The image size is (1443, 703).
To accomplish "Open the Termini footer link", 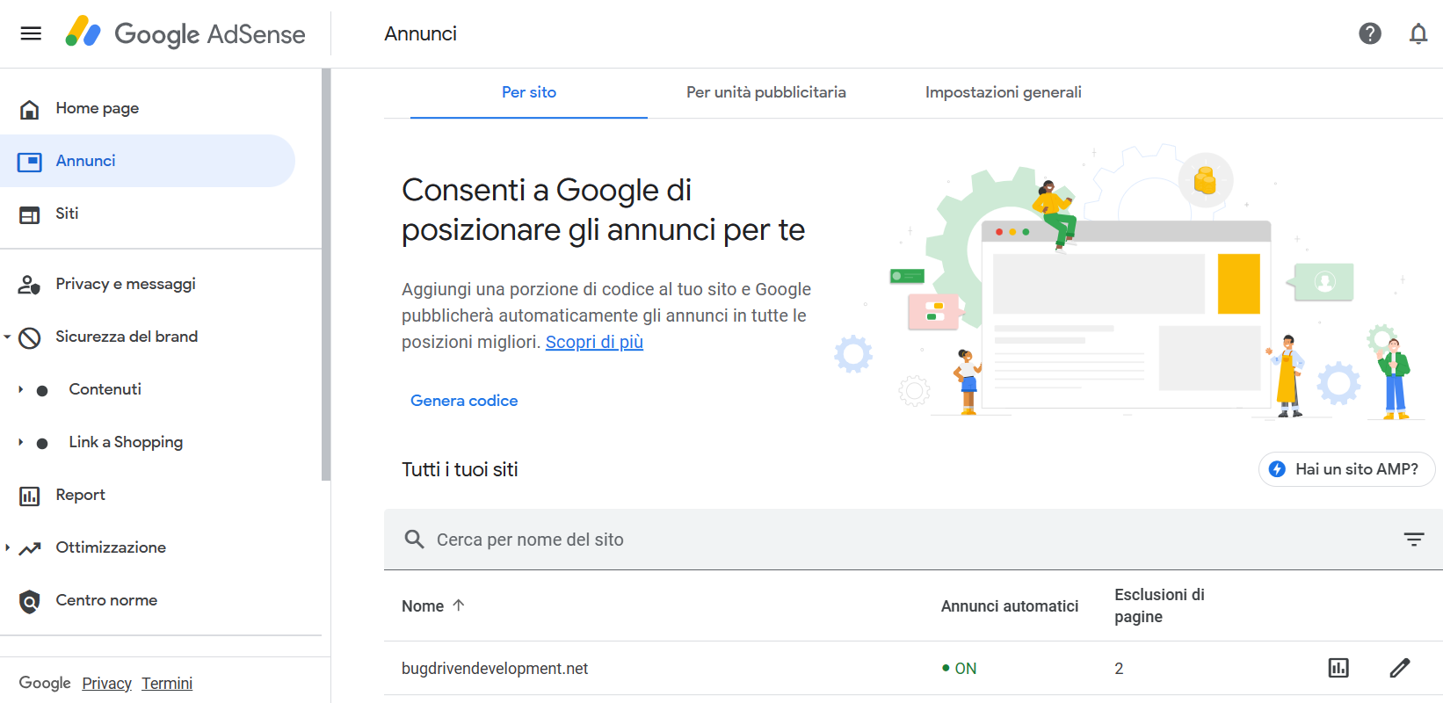I will [167, 684].
